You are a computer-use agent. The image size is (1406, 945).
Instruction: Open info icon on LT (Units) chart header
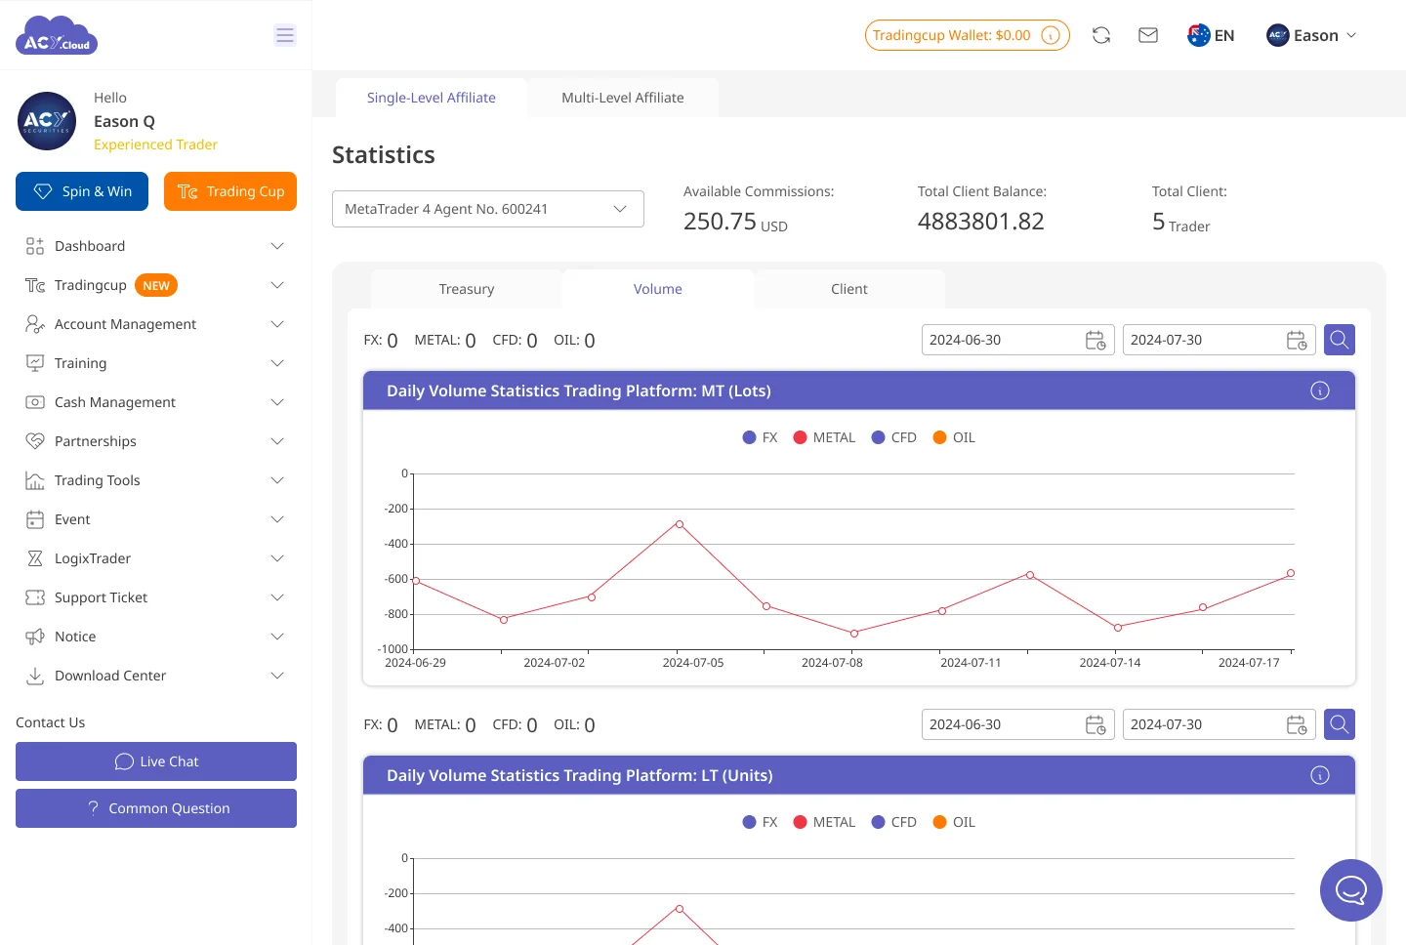(x=1320, y=775)
